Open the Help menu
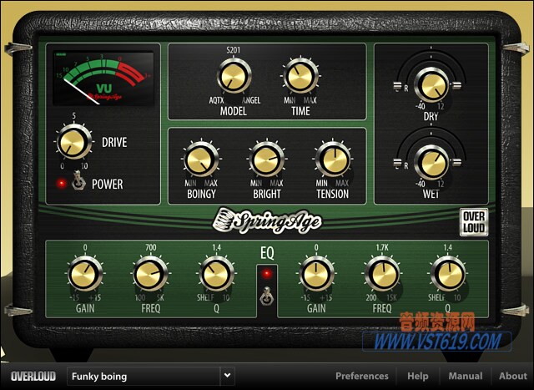The width and height of the screenshot is (534, 390). [418, 376]
